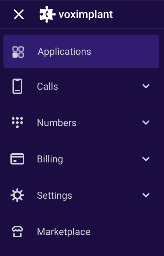164x256 pixels.
Task: Click the Calls phone icon
Action: (x=17, y=86)
